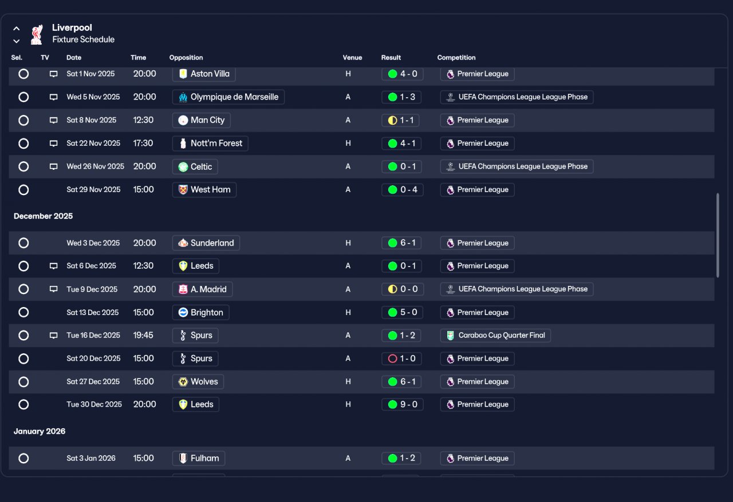Open Man City opposition button
This screenshot has width=733, height=502.
tap(202, 120)
